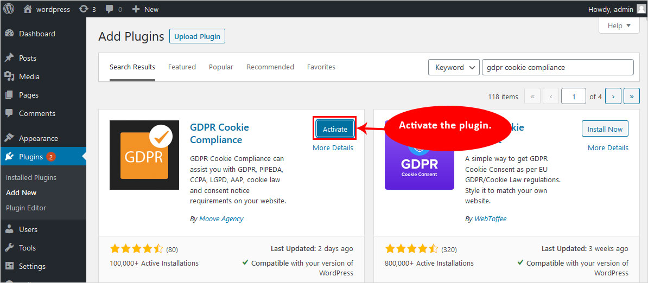Activate the GDPR Cookie Compliance plugin
The height and width of the screenshot is (283, 648).
coord(335,129)
